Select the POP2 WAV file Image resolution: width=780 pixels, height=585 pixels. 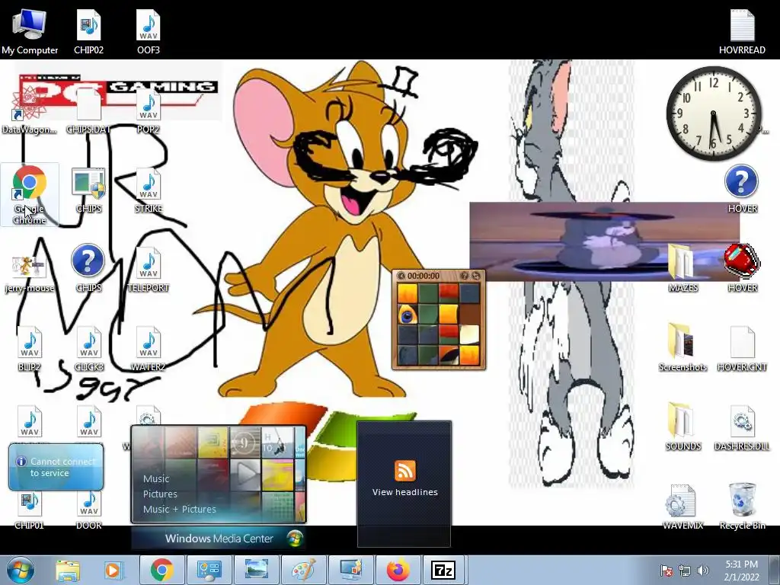149,110
